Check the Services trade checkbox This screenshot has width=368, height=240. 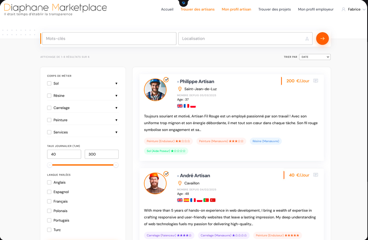tap(49, 132)
